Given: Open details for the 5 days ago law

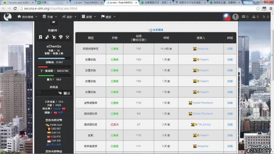Looking at the screenshot, I should pos(230,146).
